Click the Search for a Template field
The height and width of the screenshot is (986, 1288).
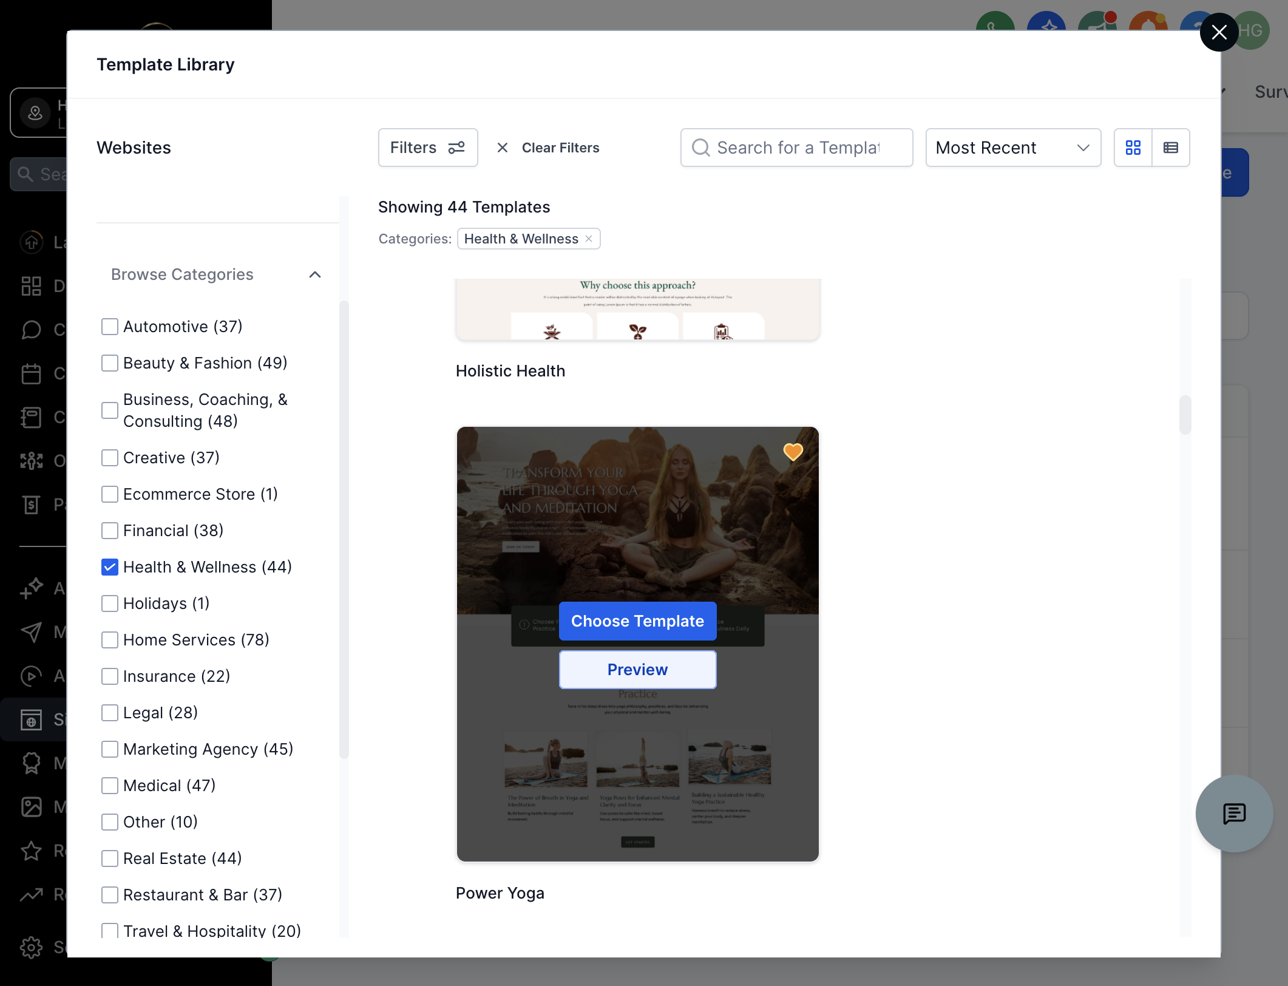[796, 148]
